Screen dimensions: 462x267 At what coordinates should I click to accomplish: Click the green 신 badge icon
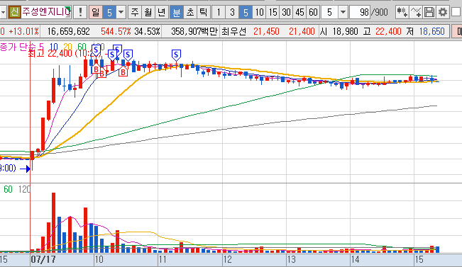click(x=14, y=12)
